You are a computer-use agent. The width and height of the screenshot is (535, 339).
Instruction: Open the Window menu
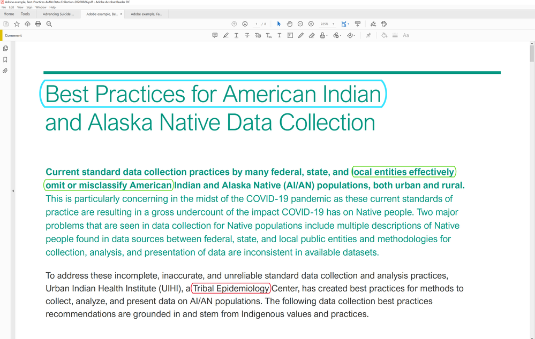[x=41, y=7]
